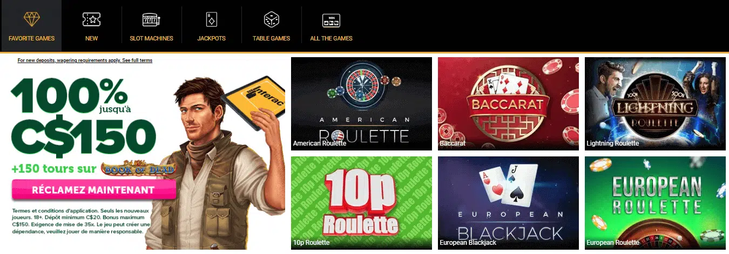Go to the Table Games tab
This screenshot has width=729, height=254.
271,38
